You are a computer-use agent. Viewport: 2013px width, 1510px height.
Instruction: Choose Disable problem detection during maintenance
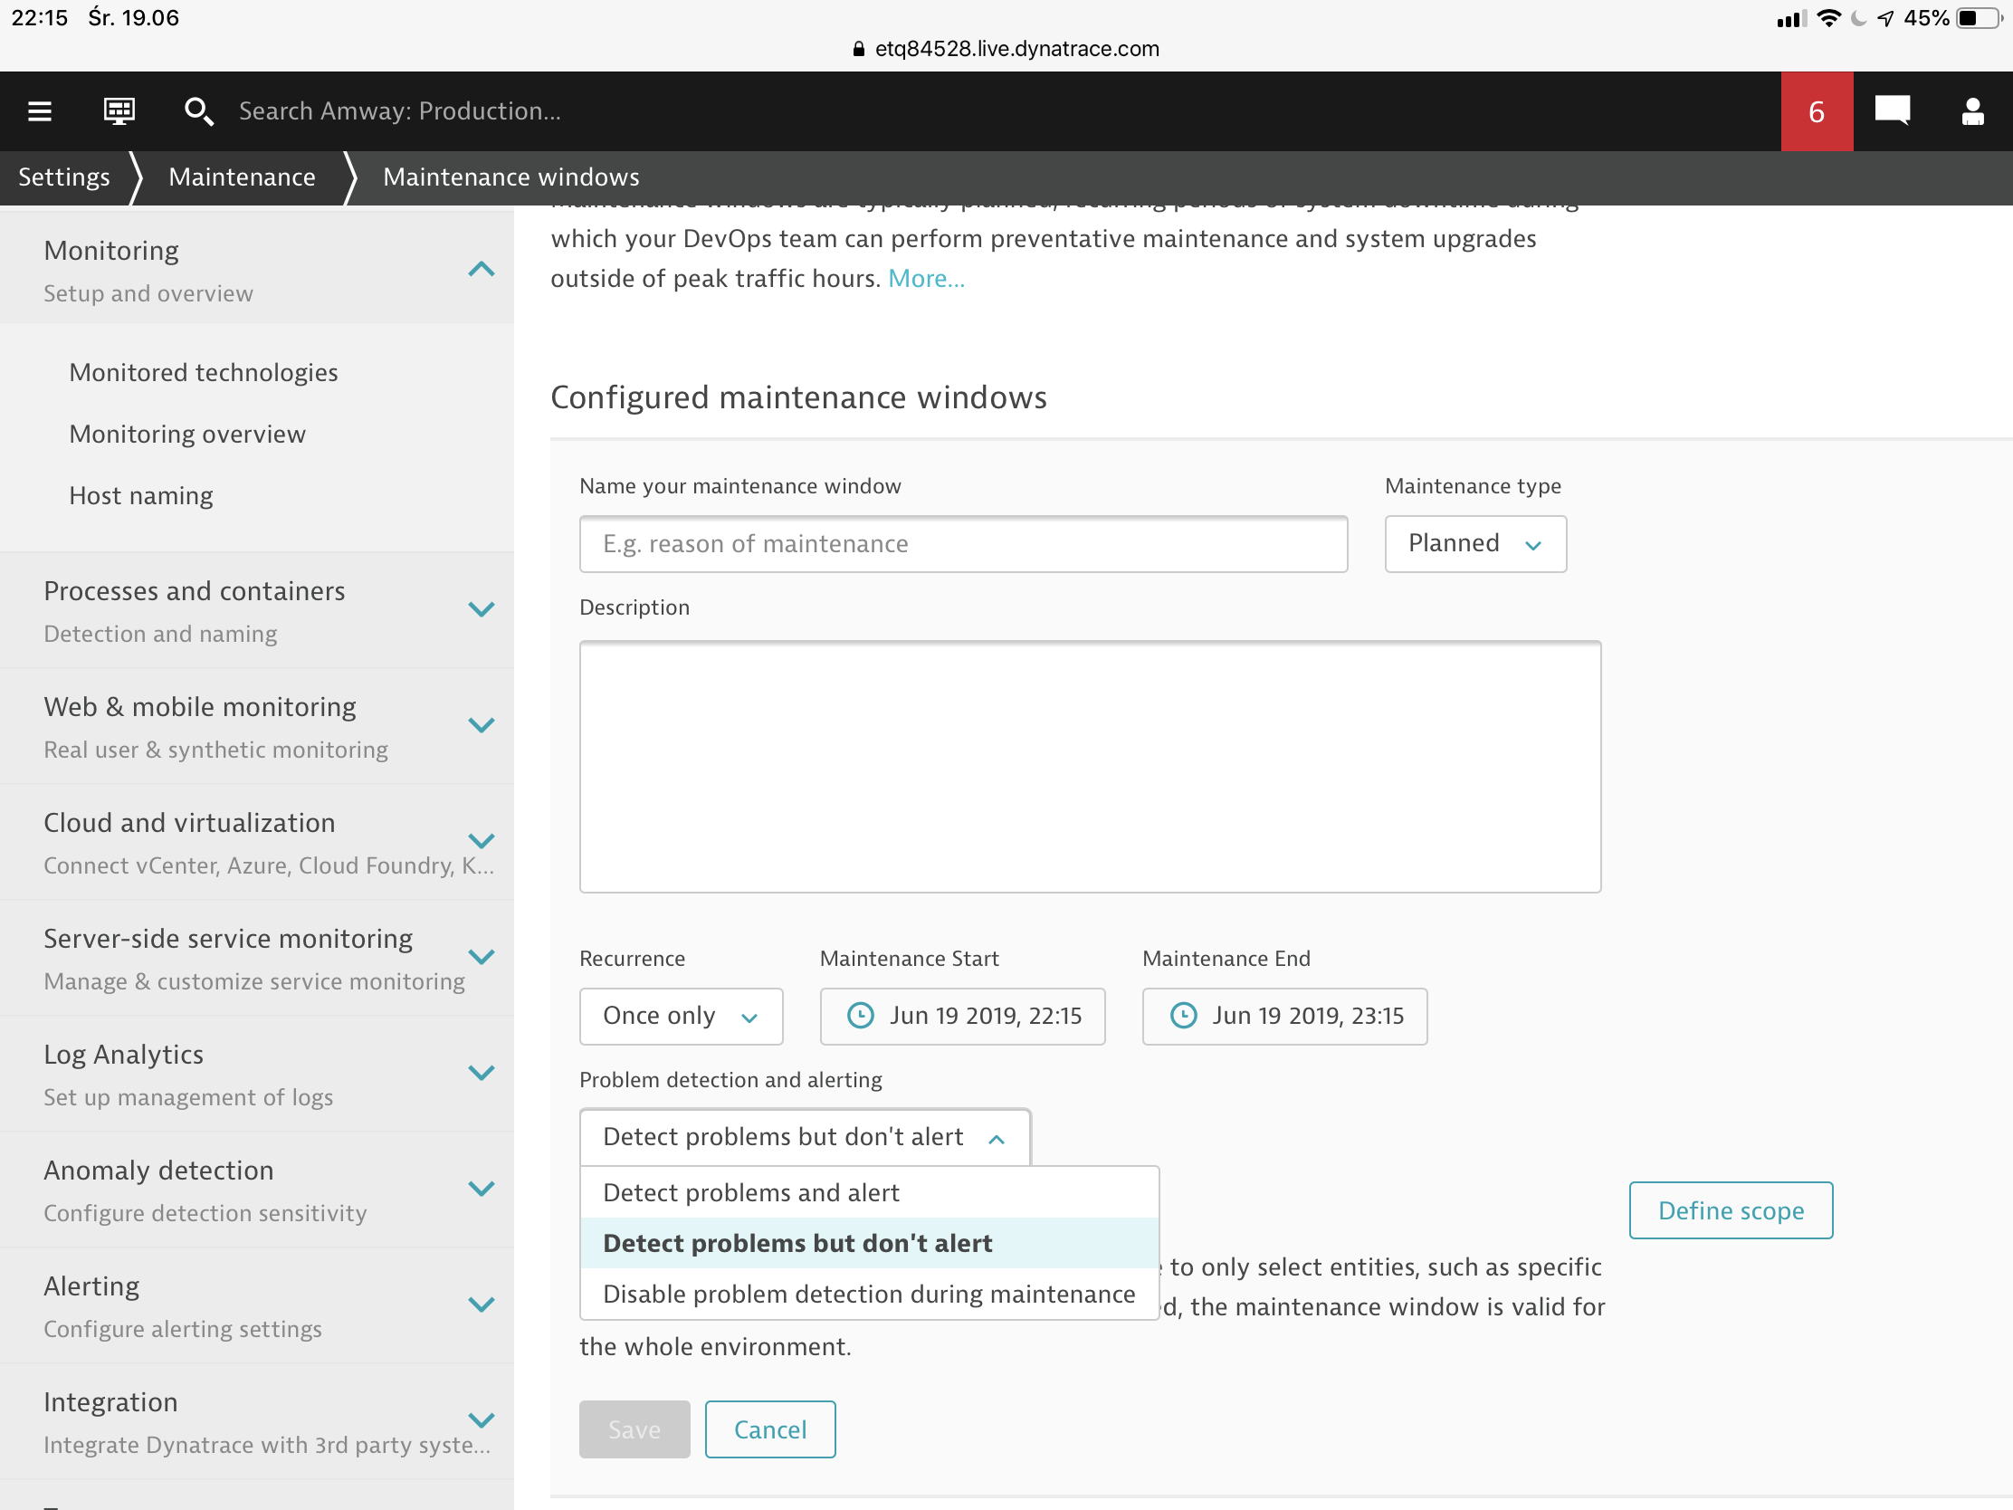click(868, 1294)
